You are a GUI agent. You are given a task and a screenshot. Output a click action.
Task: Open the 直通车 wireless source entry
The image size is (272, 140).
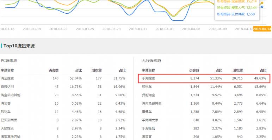coord(147,112)
